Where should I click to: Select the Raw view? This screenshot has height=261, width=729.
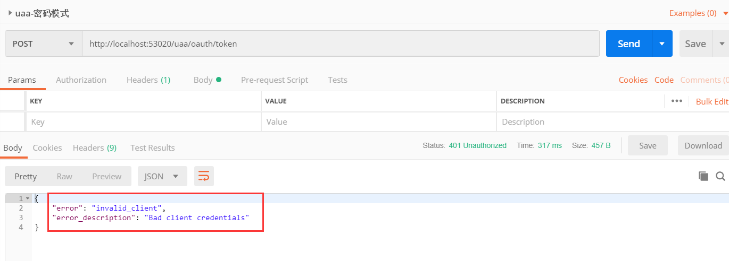[x=64, y=176]
